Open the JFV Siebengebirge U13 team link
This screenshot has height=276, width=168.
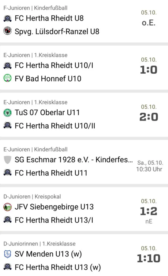[54, 207]
